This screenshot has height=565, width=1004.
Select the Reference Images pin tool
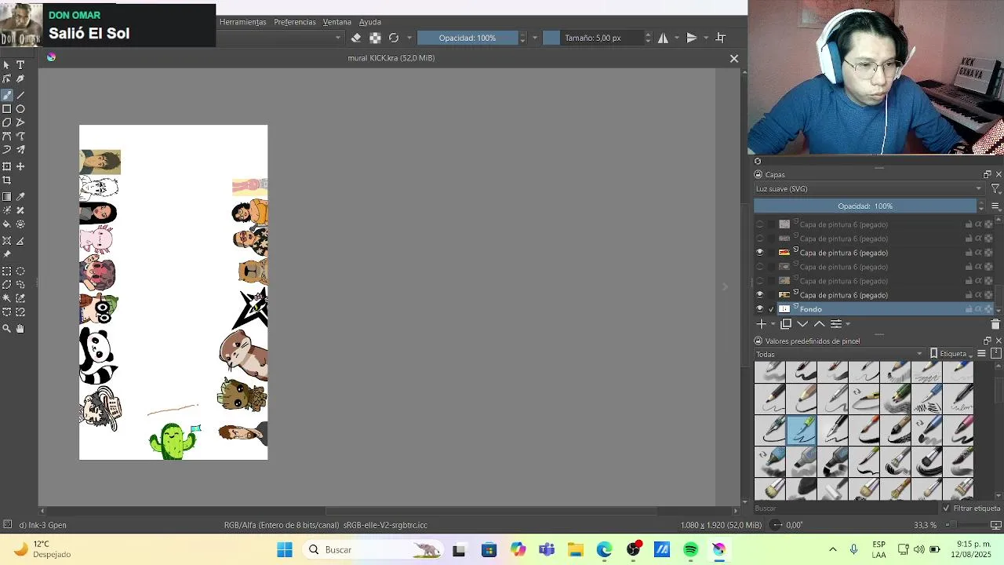point(7,254)
